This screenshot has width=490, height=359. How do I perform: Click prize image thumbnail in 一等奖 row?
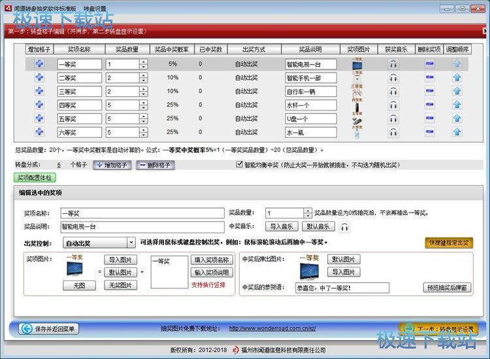[x=357, y=64]
